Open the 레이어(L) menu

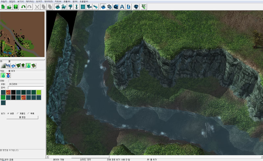pyautogui.click(x=30, y=1)
